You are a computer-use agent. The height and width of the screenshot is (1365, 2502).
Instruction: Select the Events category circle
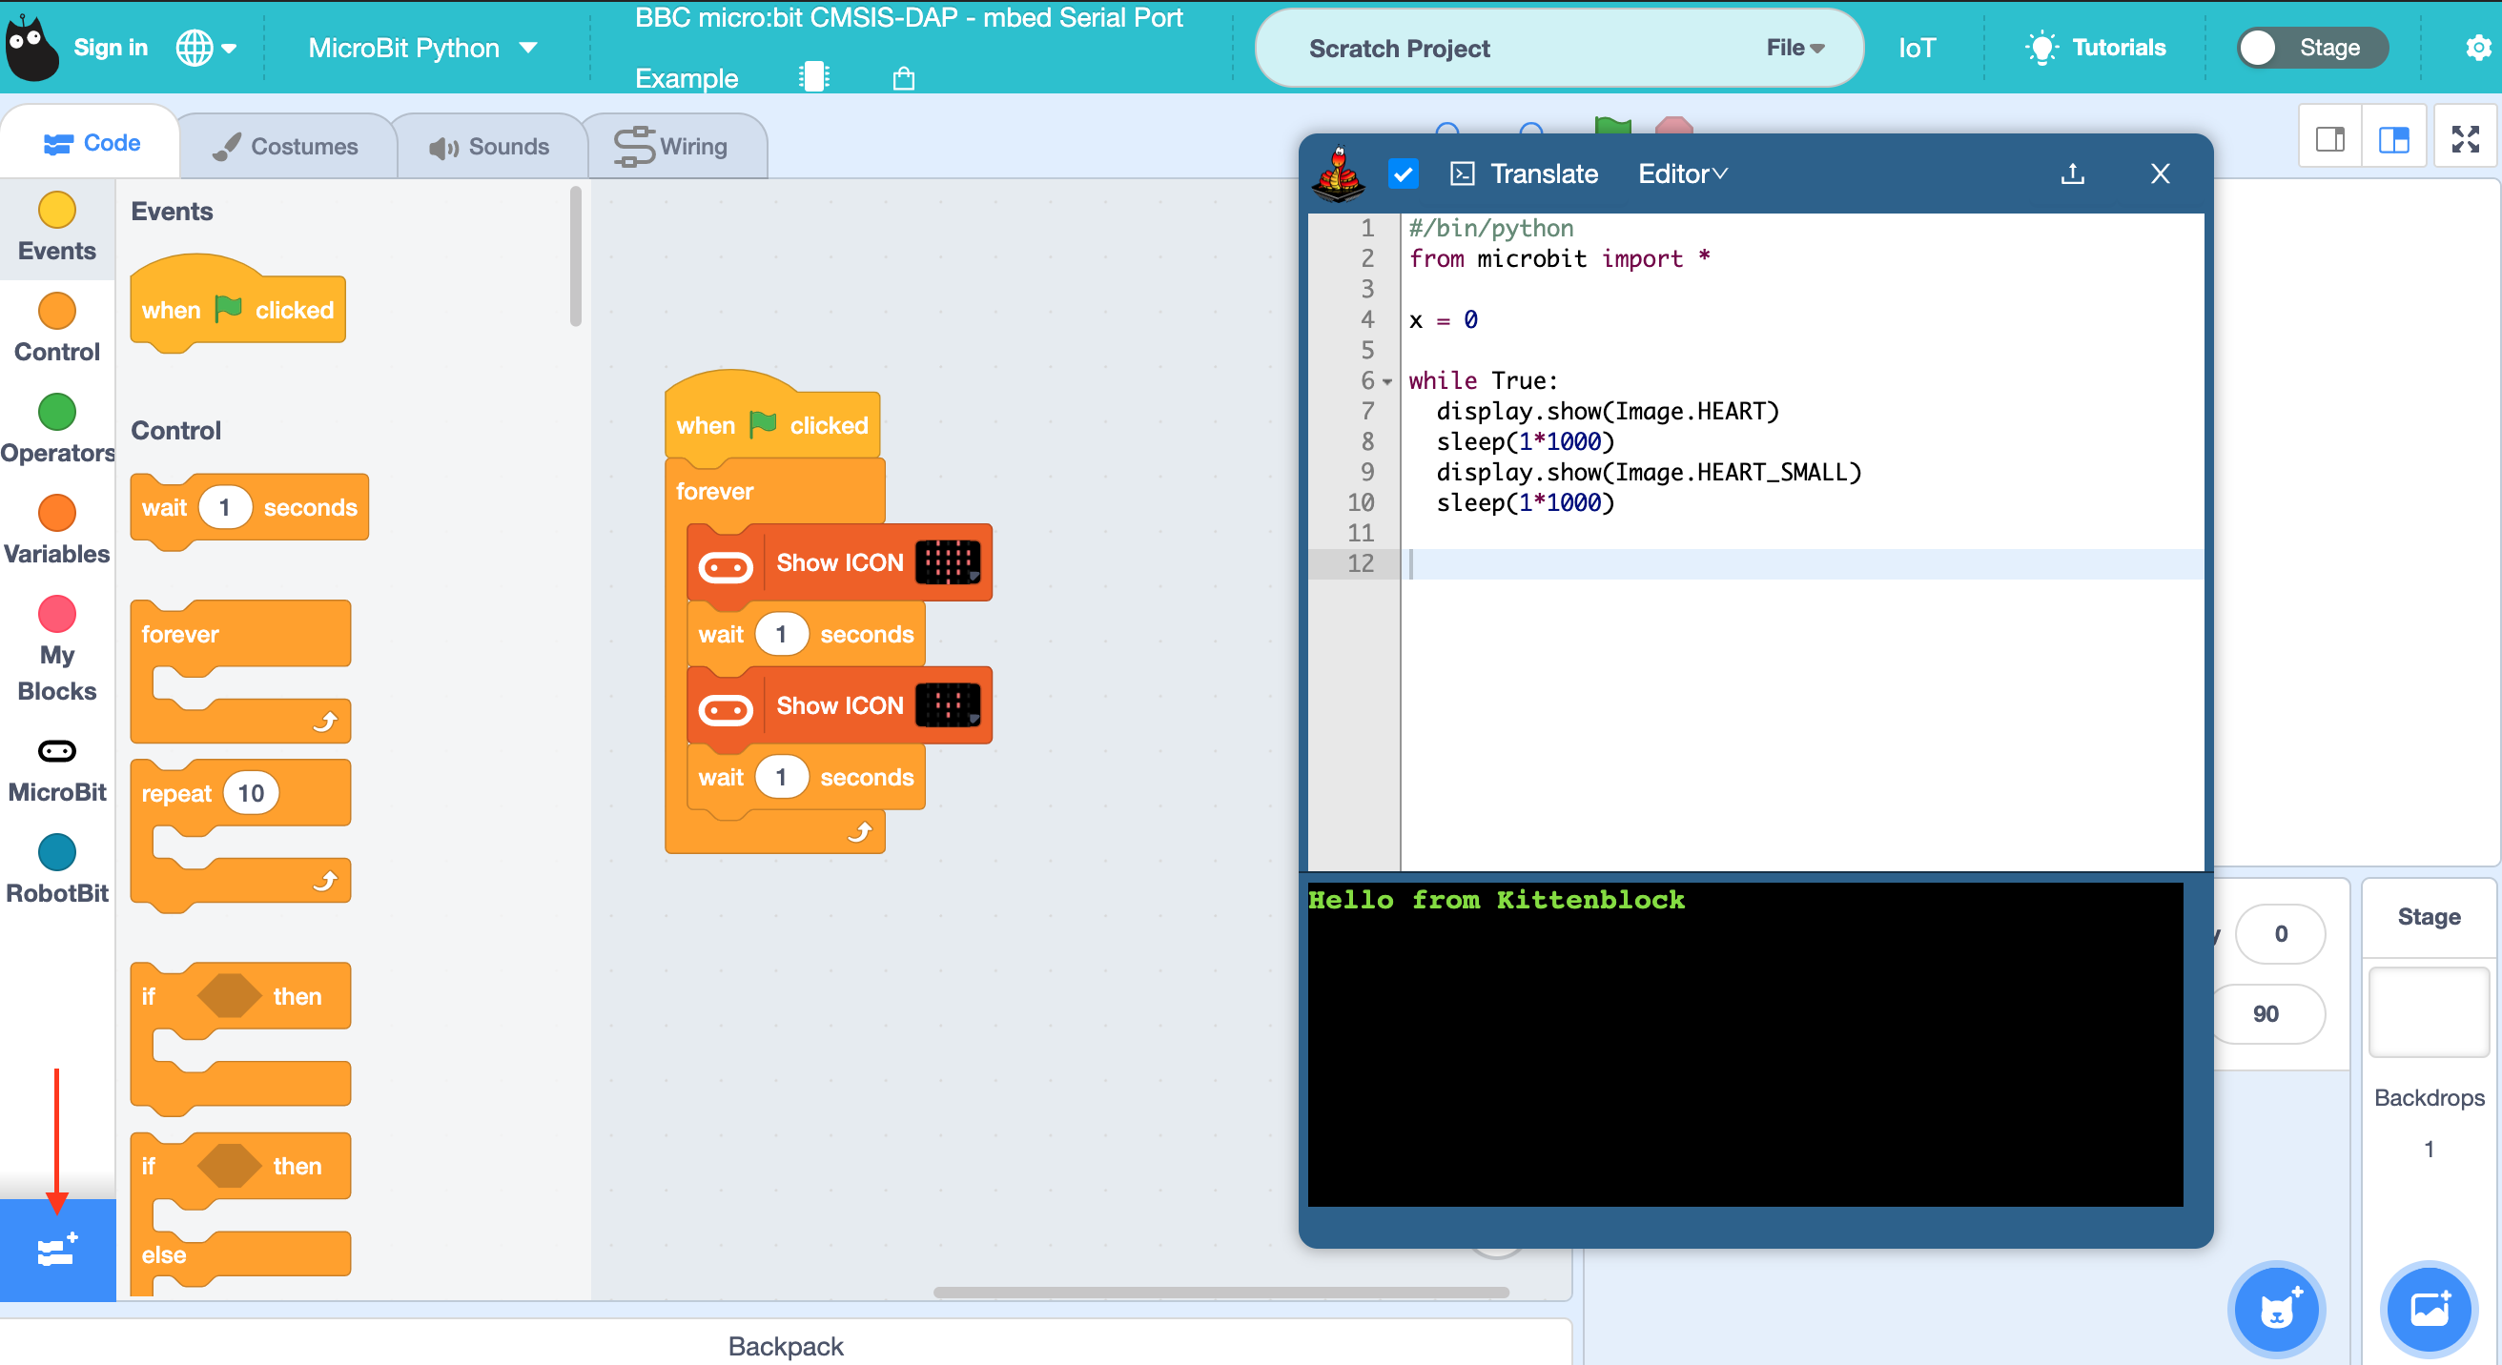pyautogui.click(x=56, y=210)
